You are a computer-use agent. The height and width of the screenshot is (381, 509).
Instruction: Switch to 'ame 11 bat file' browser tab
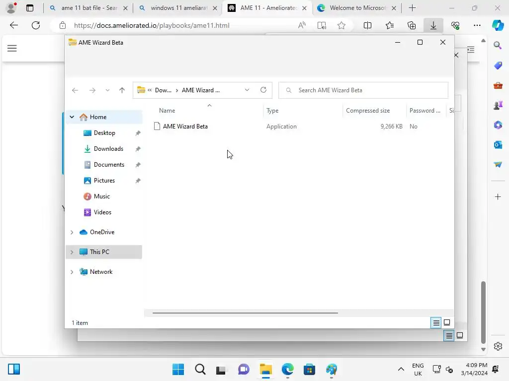(88, 8)
